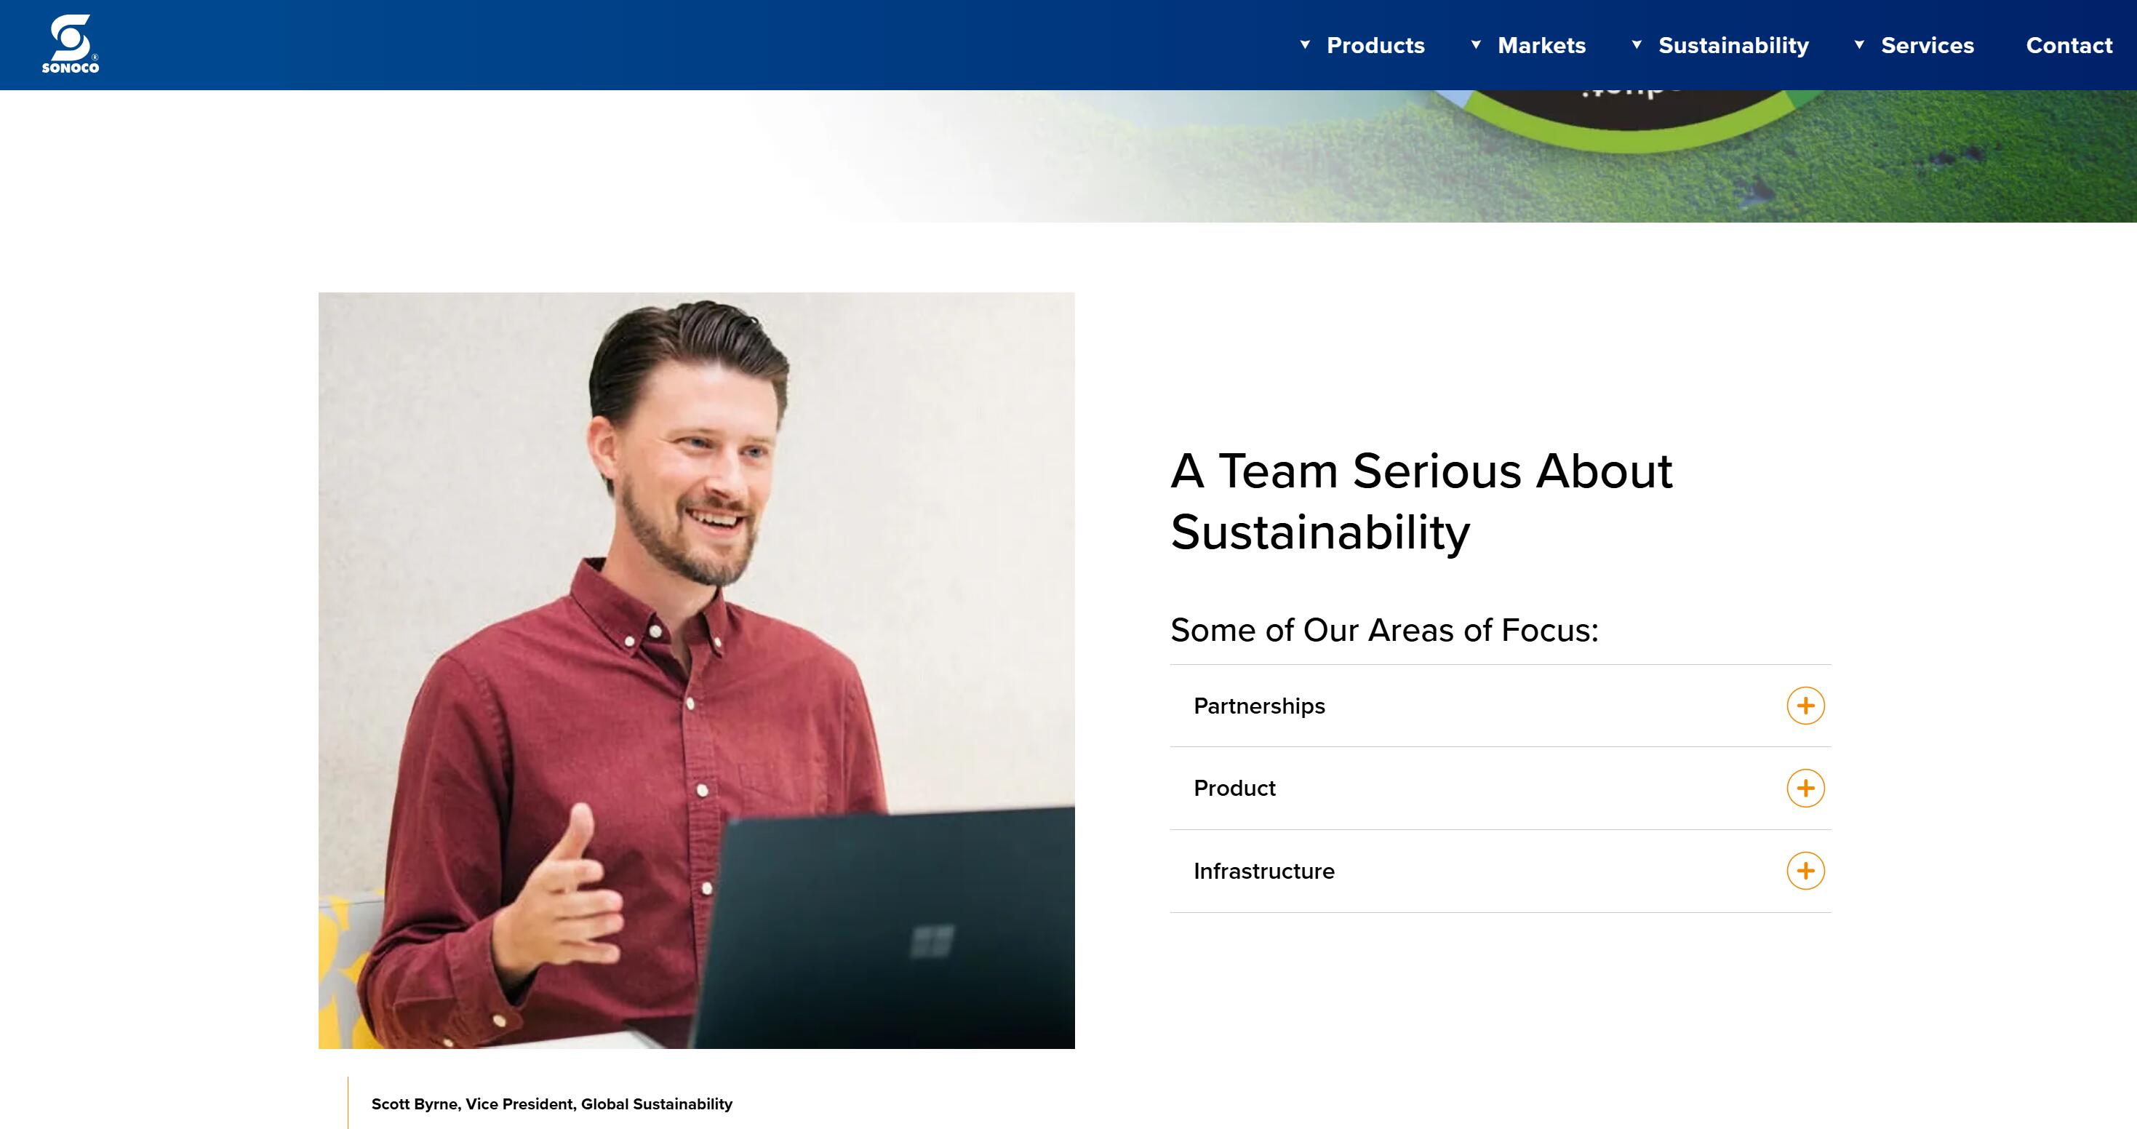Expand the Infrastructure accordion section

[x=1264, y=870]
